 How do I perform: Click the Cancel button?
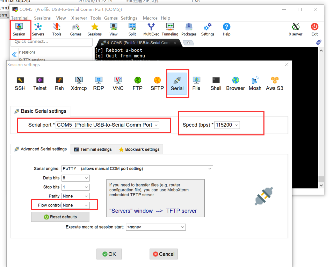[164, 254]
